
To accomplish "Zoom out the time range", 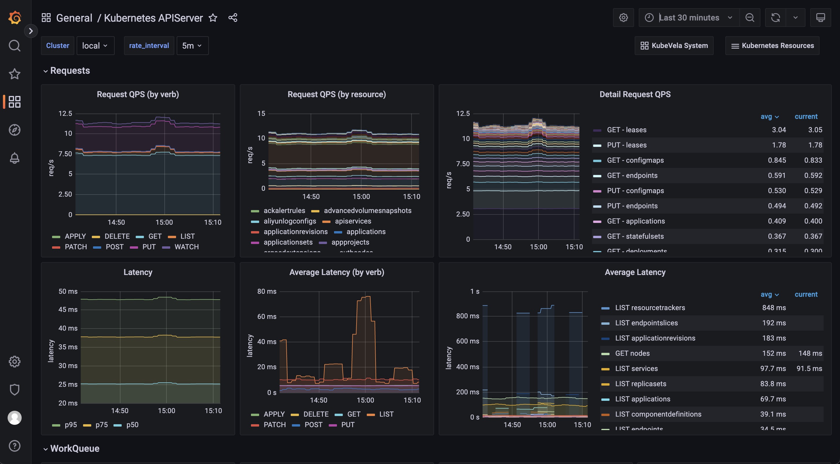I will click(750, 18).
